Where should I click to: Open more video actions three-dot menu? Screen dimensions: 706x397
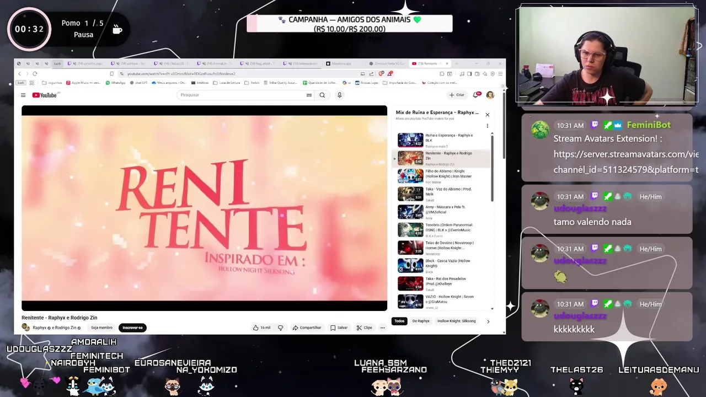click(382, 328)
